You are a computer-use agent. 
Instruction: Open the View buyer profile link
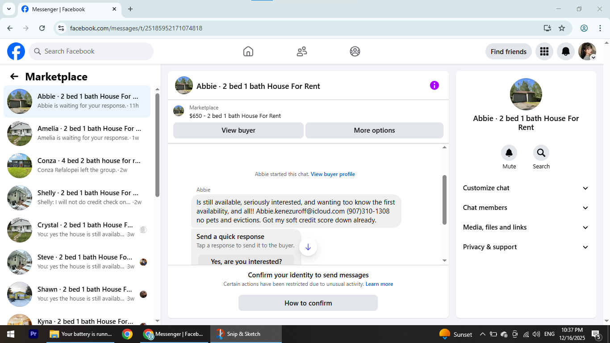tap(333, 174)
